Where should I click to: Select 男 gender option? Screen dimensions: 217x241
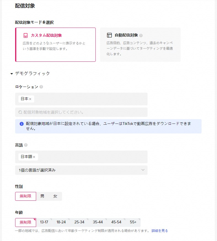(42, 196)
